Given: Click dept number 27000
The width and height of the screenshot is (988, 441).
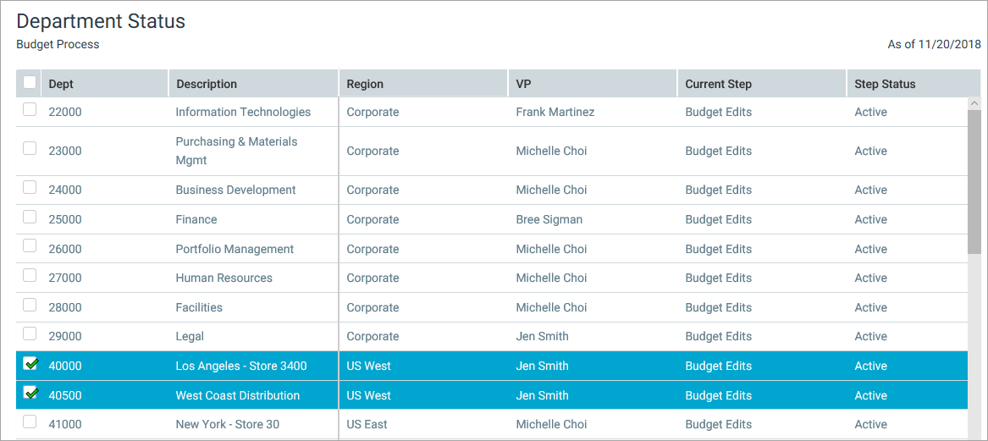Looking at the screenshot, I should 65,278.
